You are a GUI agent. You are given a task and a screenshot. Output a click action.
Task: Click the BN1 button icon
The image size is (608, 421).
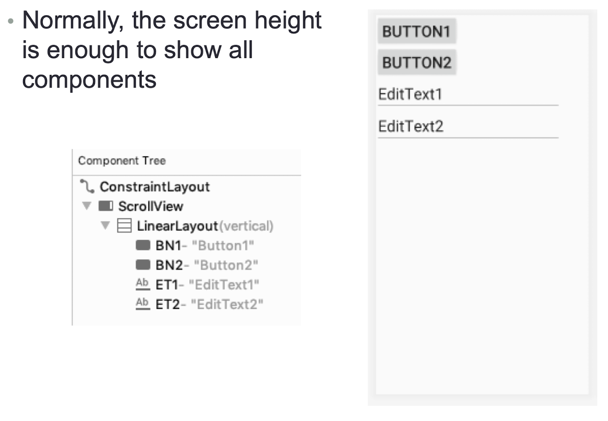pyautogui.click(x=143, y=245)
